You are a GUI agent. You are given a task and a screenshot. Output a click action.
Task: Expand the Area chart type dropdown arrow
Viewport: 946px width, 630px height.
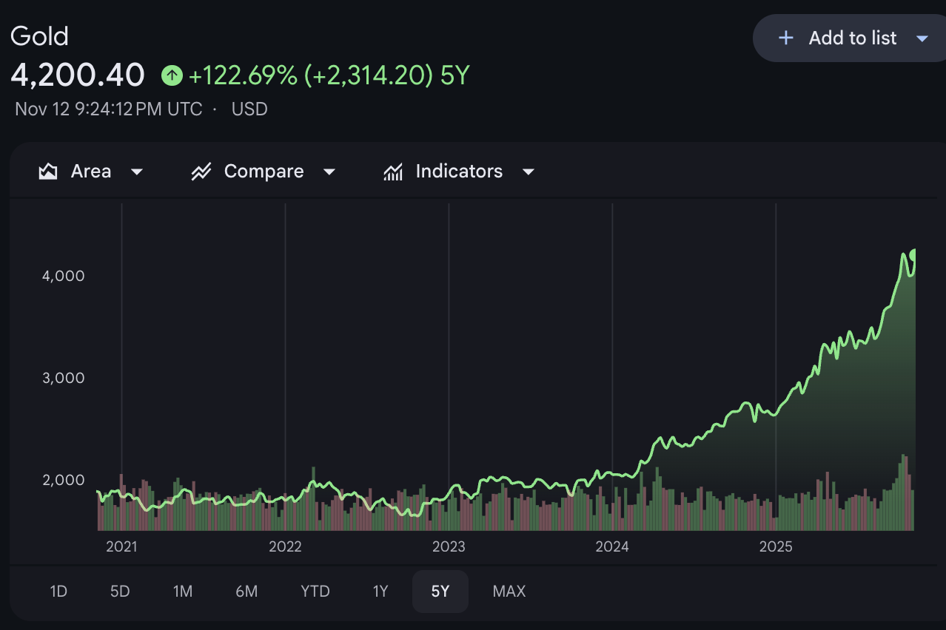pyautogui.click(x=136, y=172)
